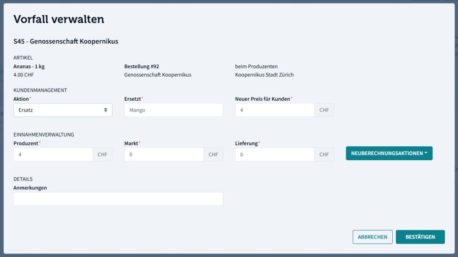Click the Vorfall verwalten dialog title
The image size is (458, 257).
click(59, 19)
